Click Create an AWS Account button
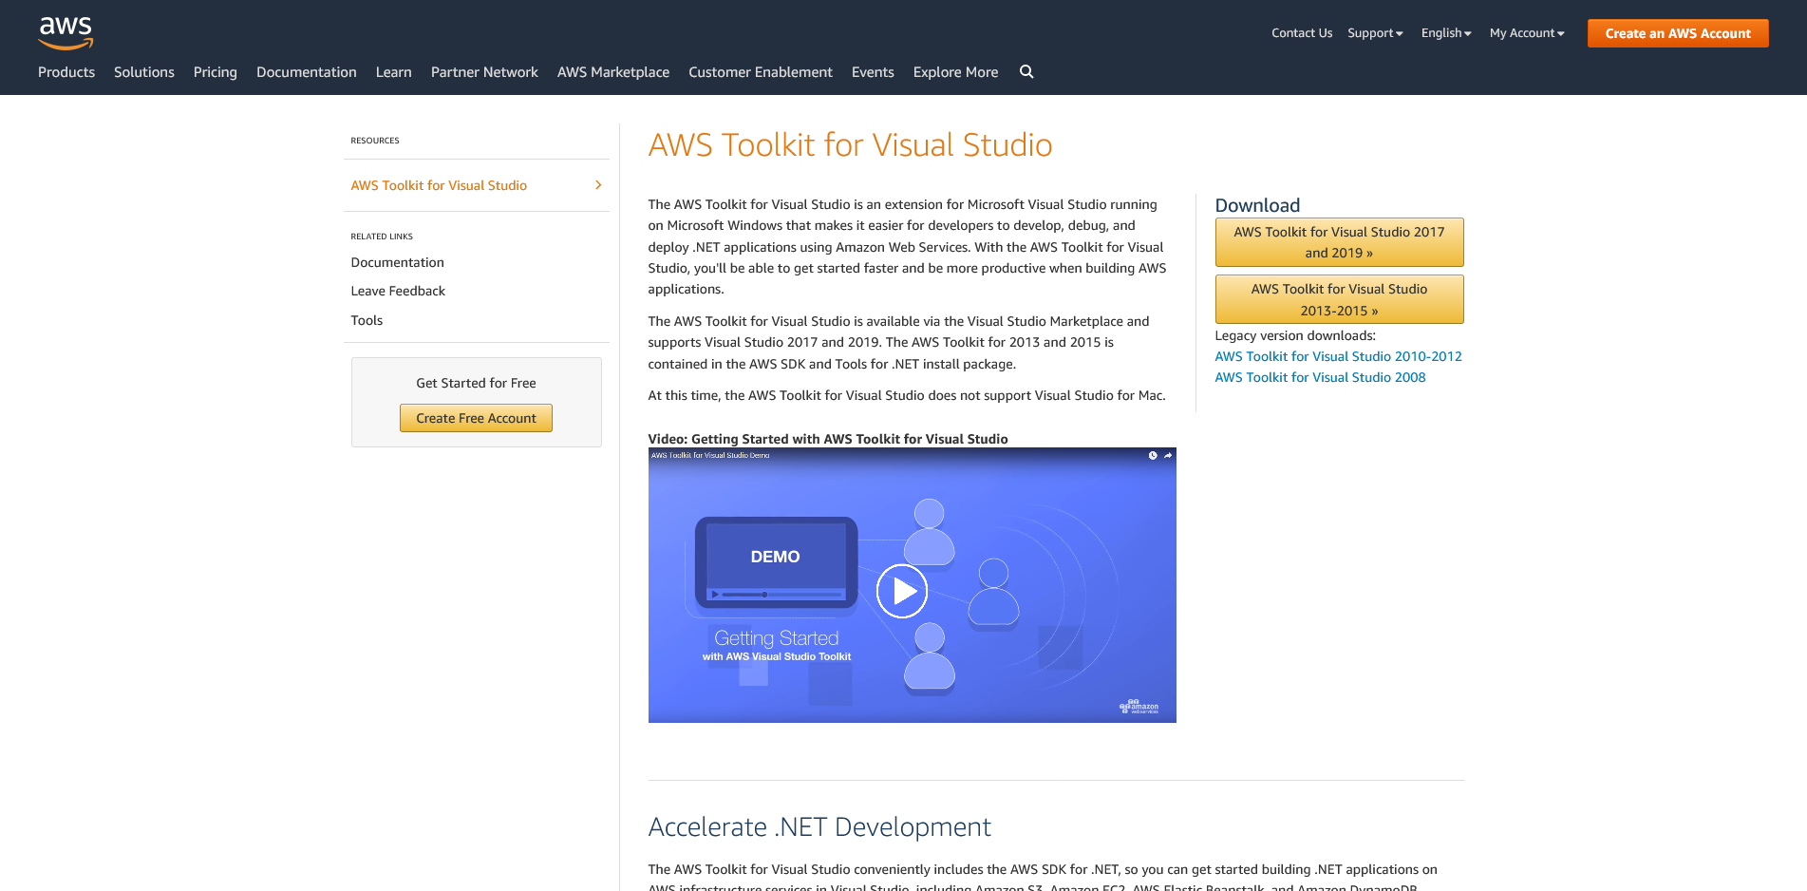Screen dimensions: 1807x891 tap(1678, 33)
